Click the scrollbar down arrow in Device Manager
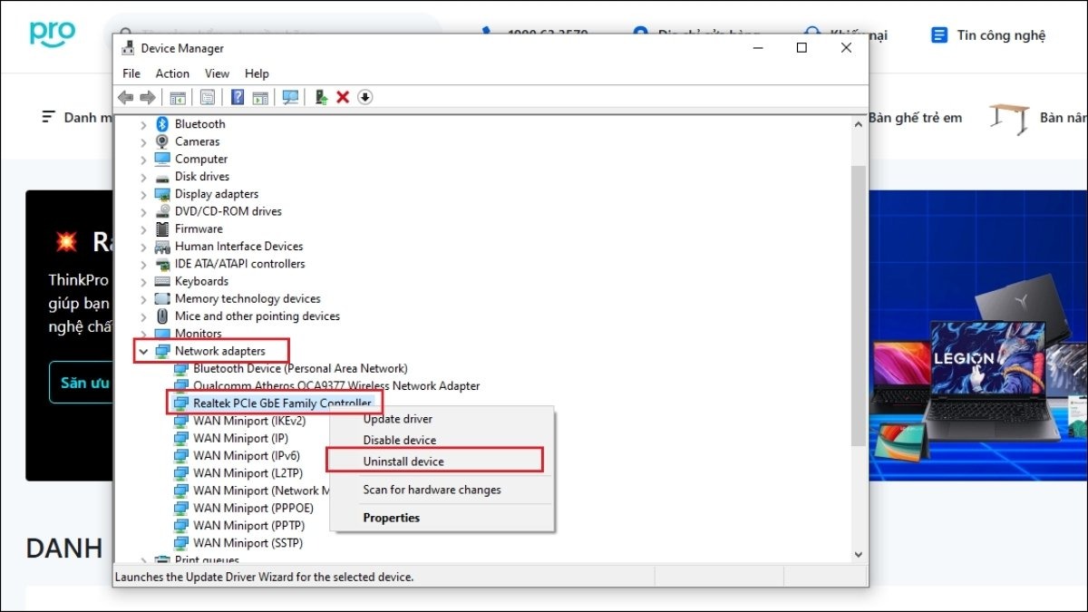The image size is (1088, 612). [x=859, y=554]
